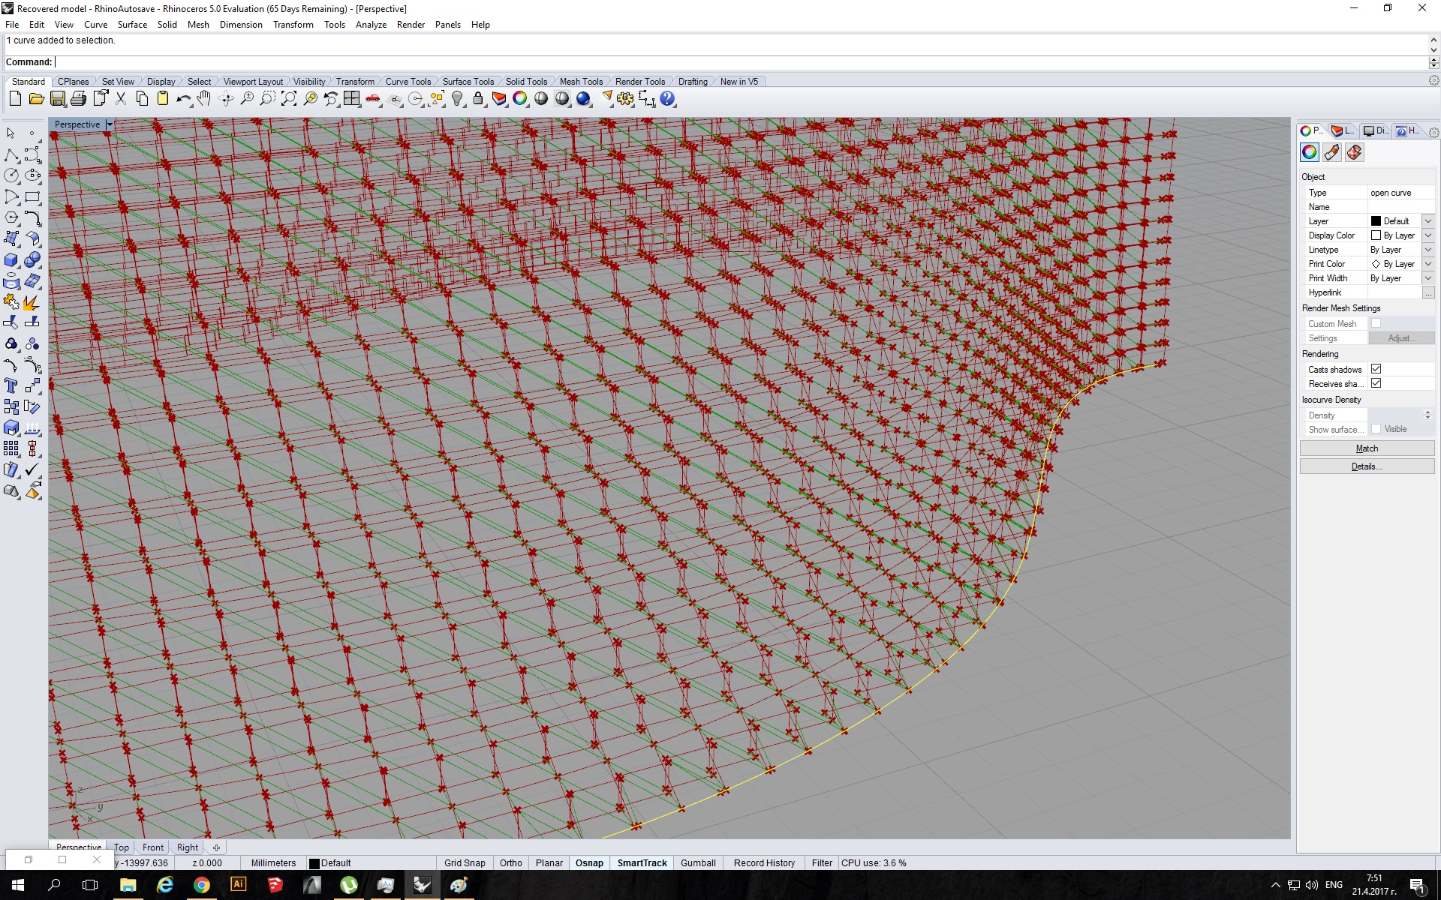Select the Text object T tool
The image size is (1441, 900).
tap(11, 385)
